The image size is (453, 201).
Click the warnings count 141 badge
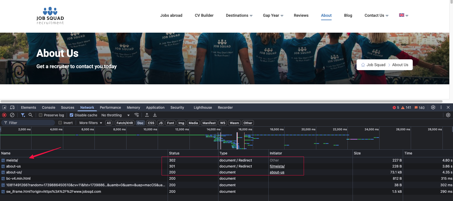click(406, 108)
